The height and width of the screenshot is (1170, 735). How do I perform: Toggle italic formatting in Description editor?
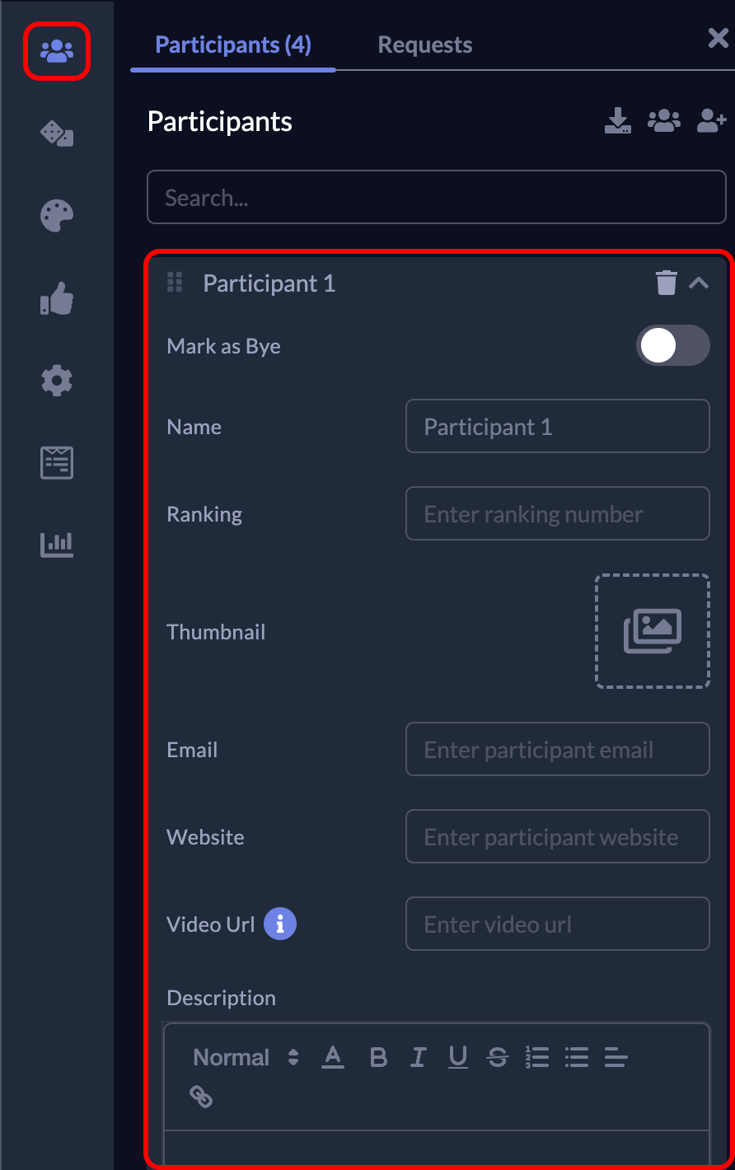418,1057
